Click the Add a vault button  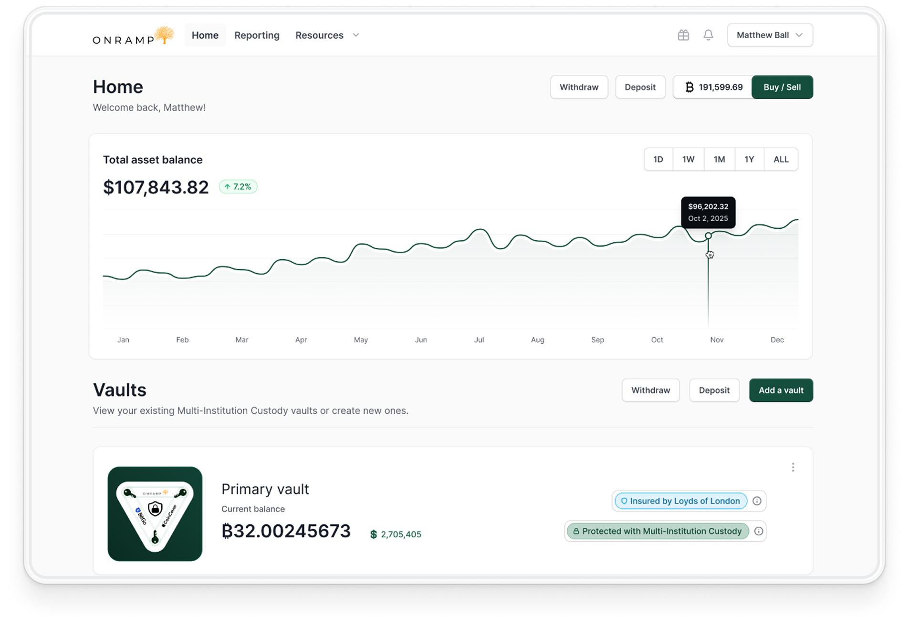(781, 390)
